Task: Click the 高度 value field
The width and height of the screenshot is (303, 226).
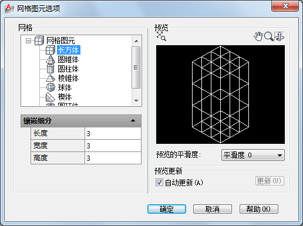Action: coord(113,158)
